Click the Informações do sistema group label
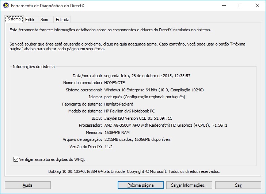Image resolution: width=266 pixels, height=194 pixels. (34, 67)
